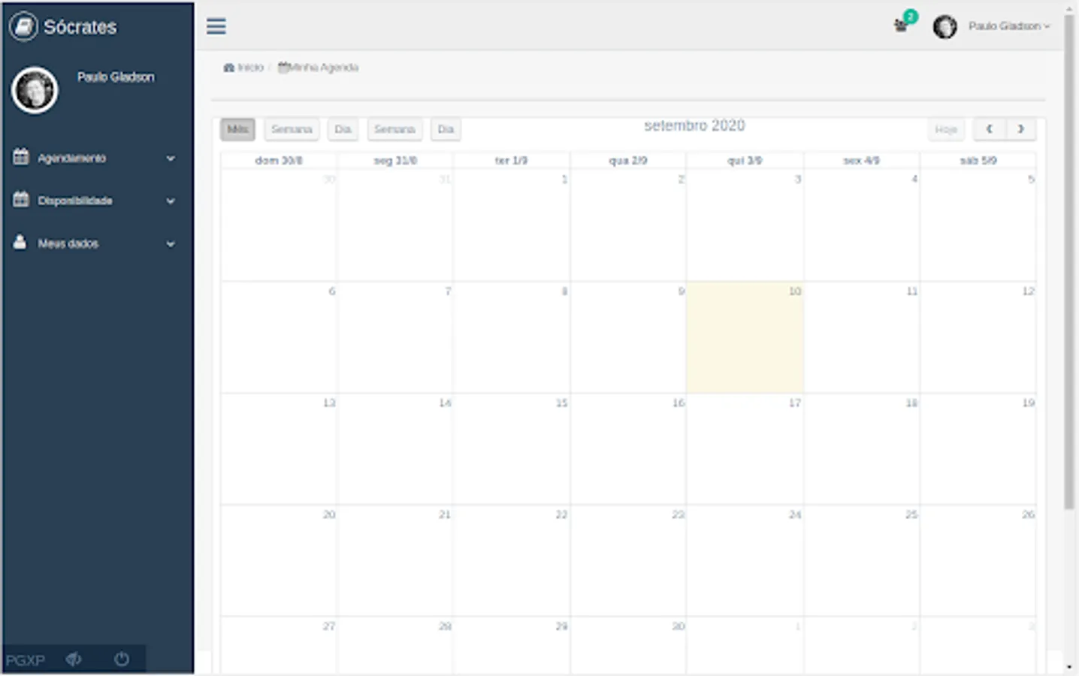Click the sex 4/9 column header

tap(861, 160)
